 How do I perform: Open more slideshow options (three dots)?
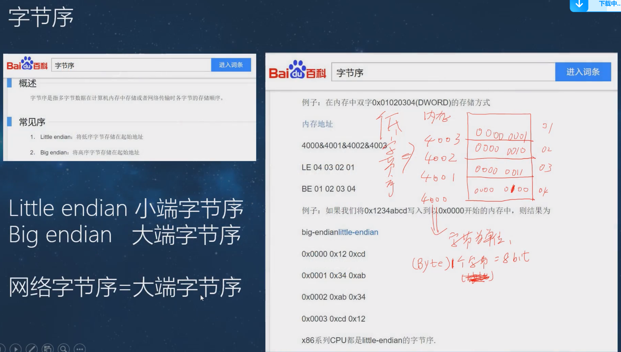(x=80, y=349)
